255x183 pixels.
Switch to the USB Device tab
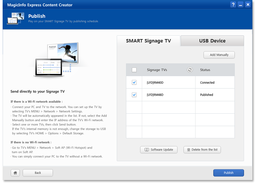(x=212, y=40)
